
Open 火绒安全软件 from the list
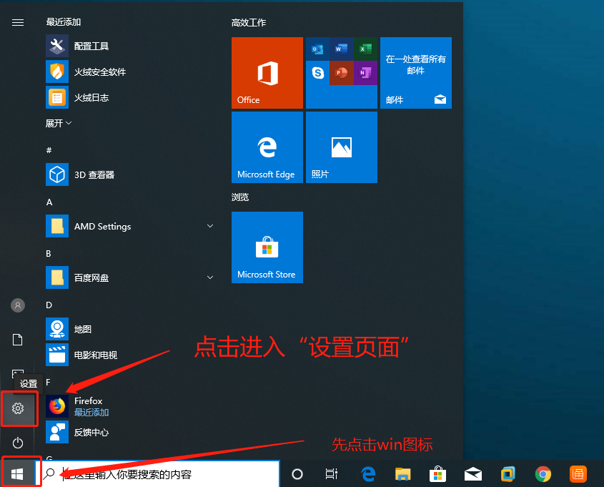coord(99,72)
